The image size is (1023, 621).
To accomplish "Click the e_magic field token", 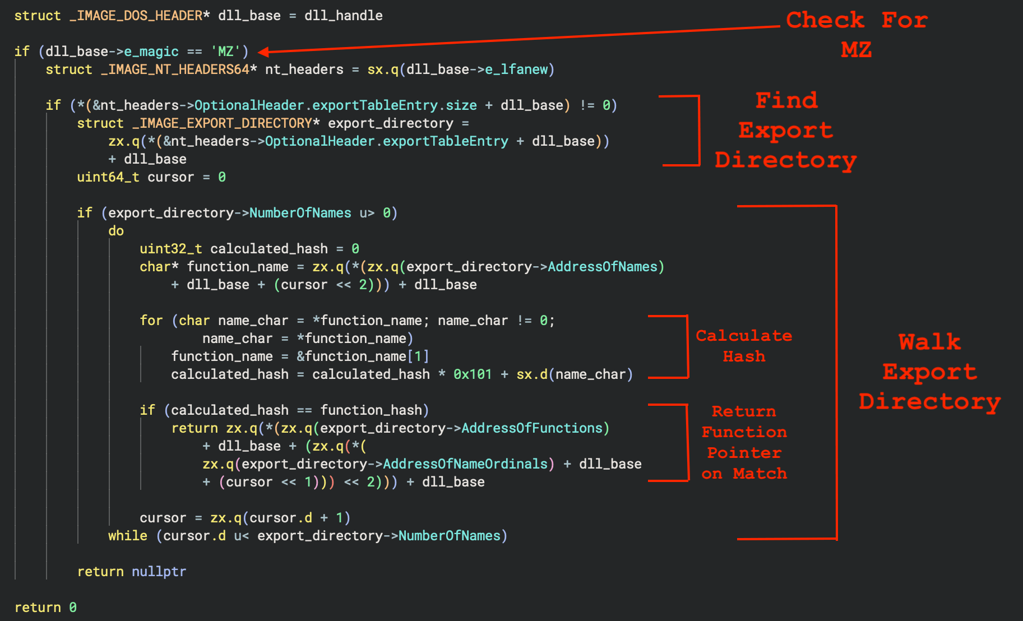I will (x=151, y=52).
